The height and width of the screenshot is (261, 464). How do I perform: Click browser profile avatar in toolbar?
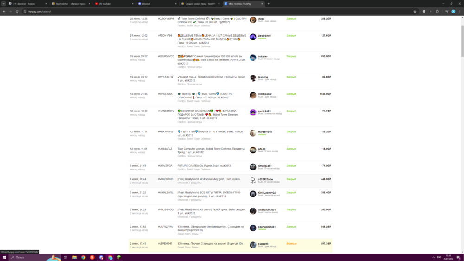click(453, 12)
